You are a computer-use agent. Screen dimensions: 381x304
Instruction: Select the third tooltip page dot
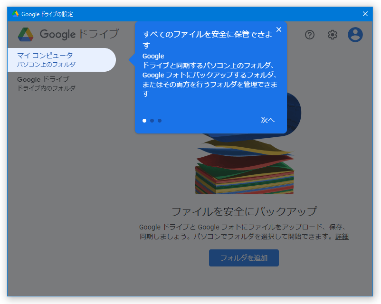tap(160, 121)
